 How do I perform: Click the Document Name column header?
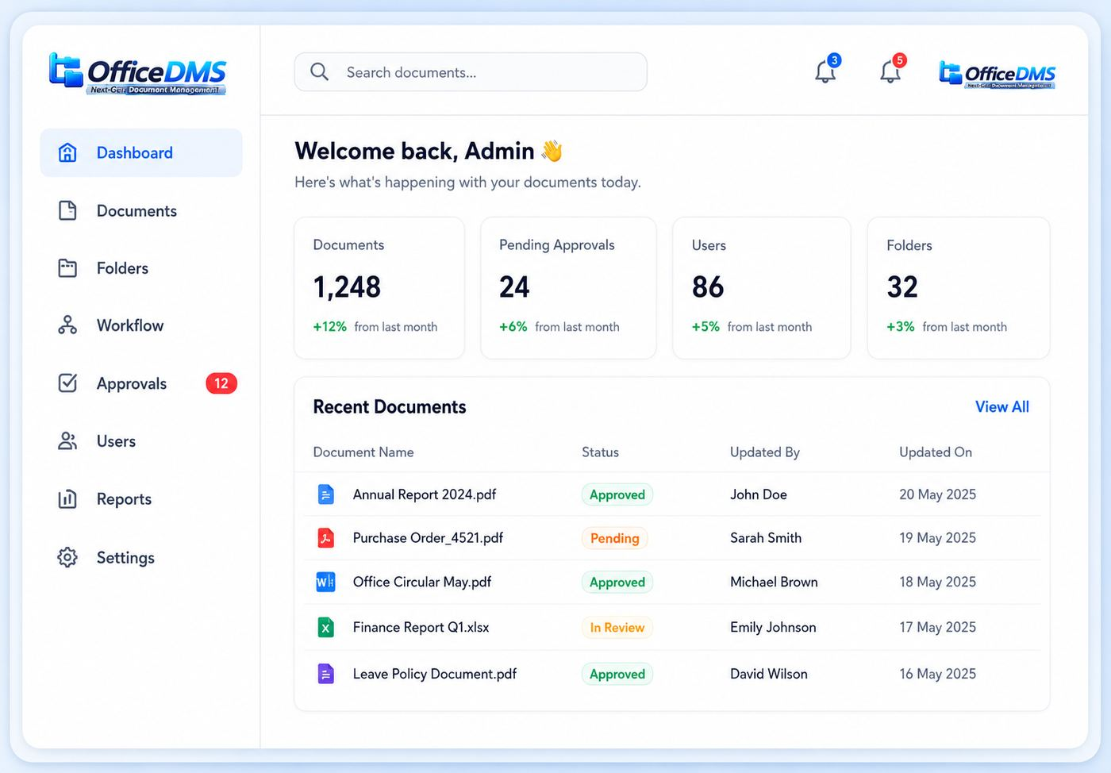coord(363,452)
